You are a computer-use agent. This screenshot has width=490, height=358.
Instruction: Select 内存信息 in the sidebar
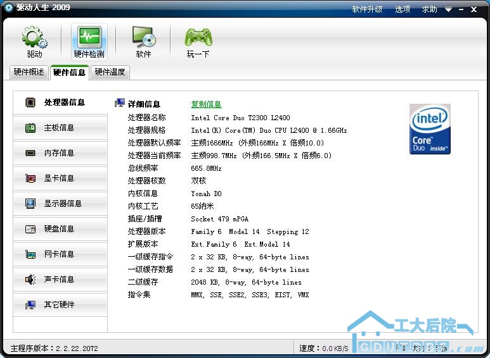click(x=60, y=153)
